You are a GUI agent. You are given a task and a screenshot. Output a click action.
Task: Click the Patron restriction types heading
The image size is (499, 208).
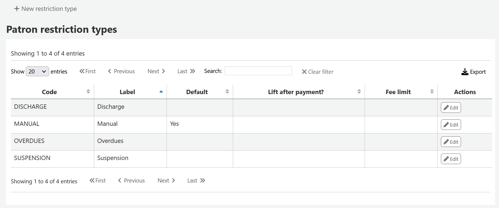coord(62,29)
